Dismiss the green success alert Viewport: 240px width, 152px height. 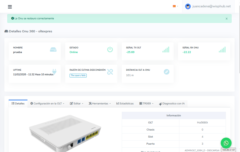pos(226,19)
